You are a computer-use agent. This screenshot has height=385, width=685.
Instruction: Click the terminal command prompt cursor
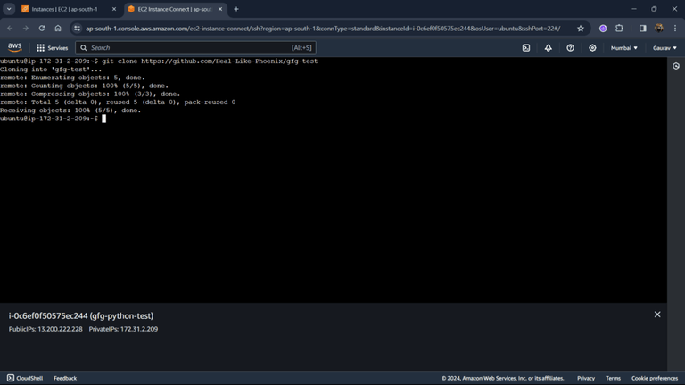coord(104,119)
